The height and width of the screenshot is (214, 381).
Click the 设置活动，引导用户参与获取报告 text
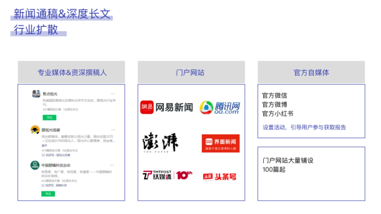(x=304, y=127)
